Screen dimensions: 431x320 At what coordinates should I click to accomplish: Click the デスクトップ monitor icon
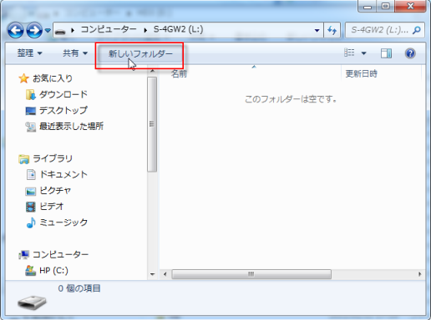tap(31, 111)
